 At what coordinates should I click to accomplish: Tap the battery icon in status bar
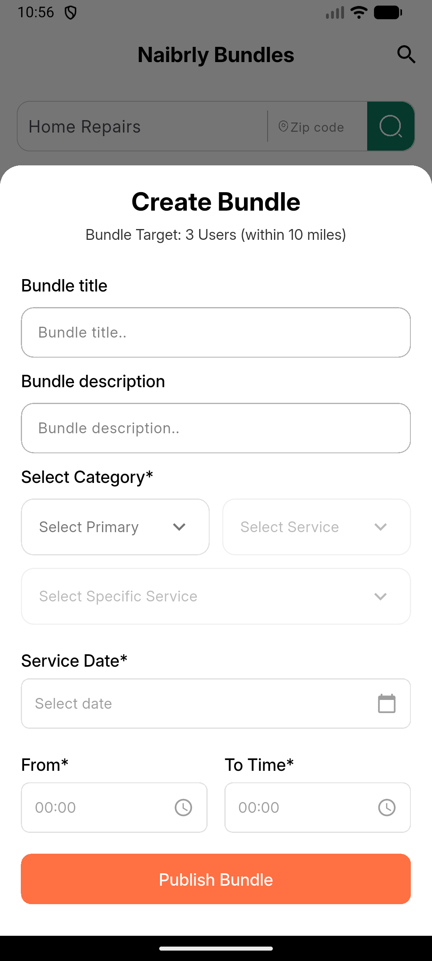tap(388, 13)
